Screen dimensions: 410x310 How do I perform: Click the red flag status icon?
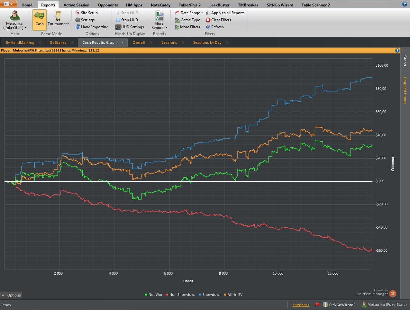point(317,305)
